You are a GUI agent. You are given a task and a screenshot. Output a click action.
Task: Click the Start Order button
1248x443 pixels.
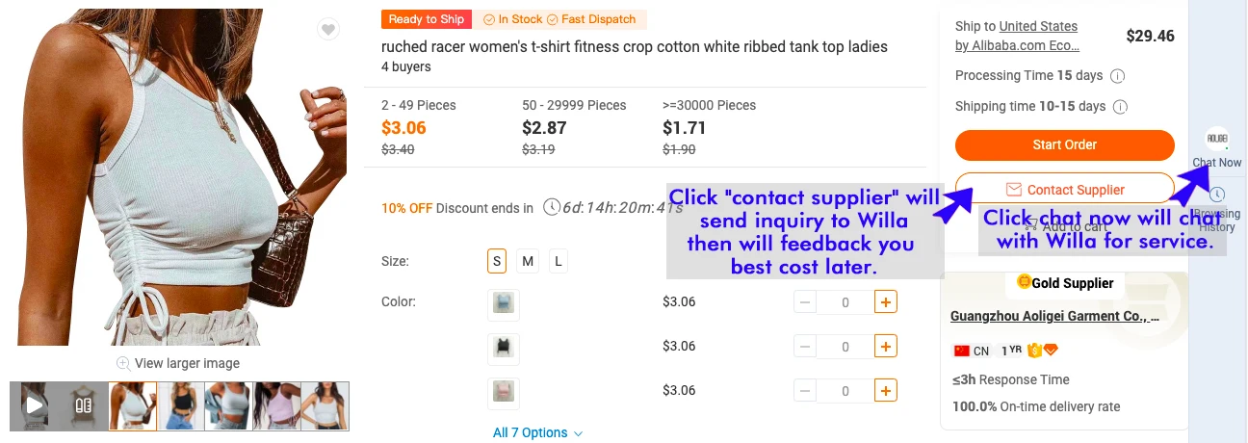tap(1064, 145)
